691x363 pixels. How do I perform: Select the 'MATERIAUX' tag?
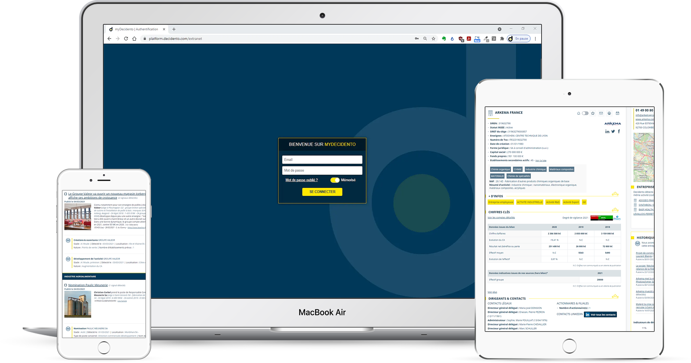pos(497,176)
